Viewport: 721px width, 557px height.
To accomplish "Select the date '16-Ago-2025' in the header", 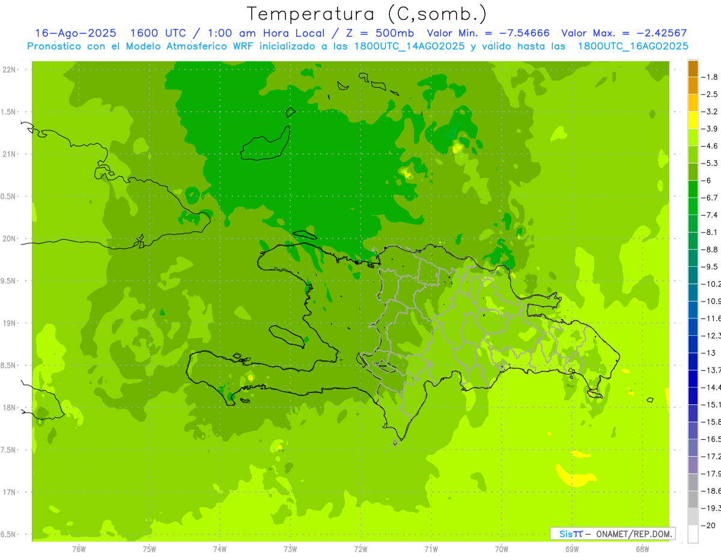I will tap(76, 33).
